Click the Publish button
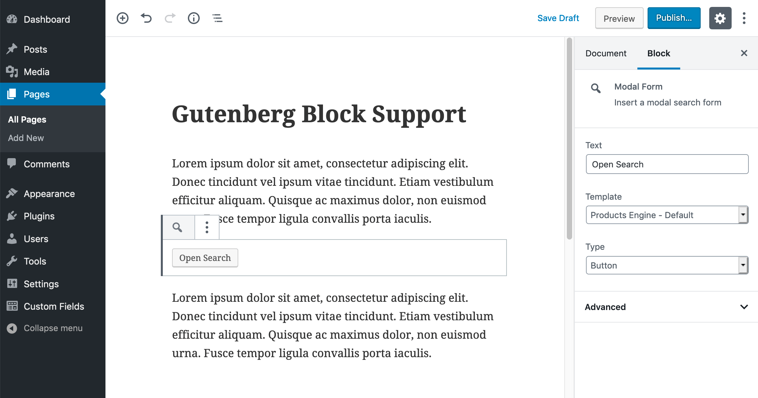The image size is (758, 398). pos(673,18)
